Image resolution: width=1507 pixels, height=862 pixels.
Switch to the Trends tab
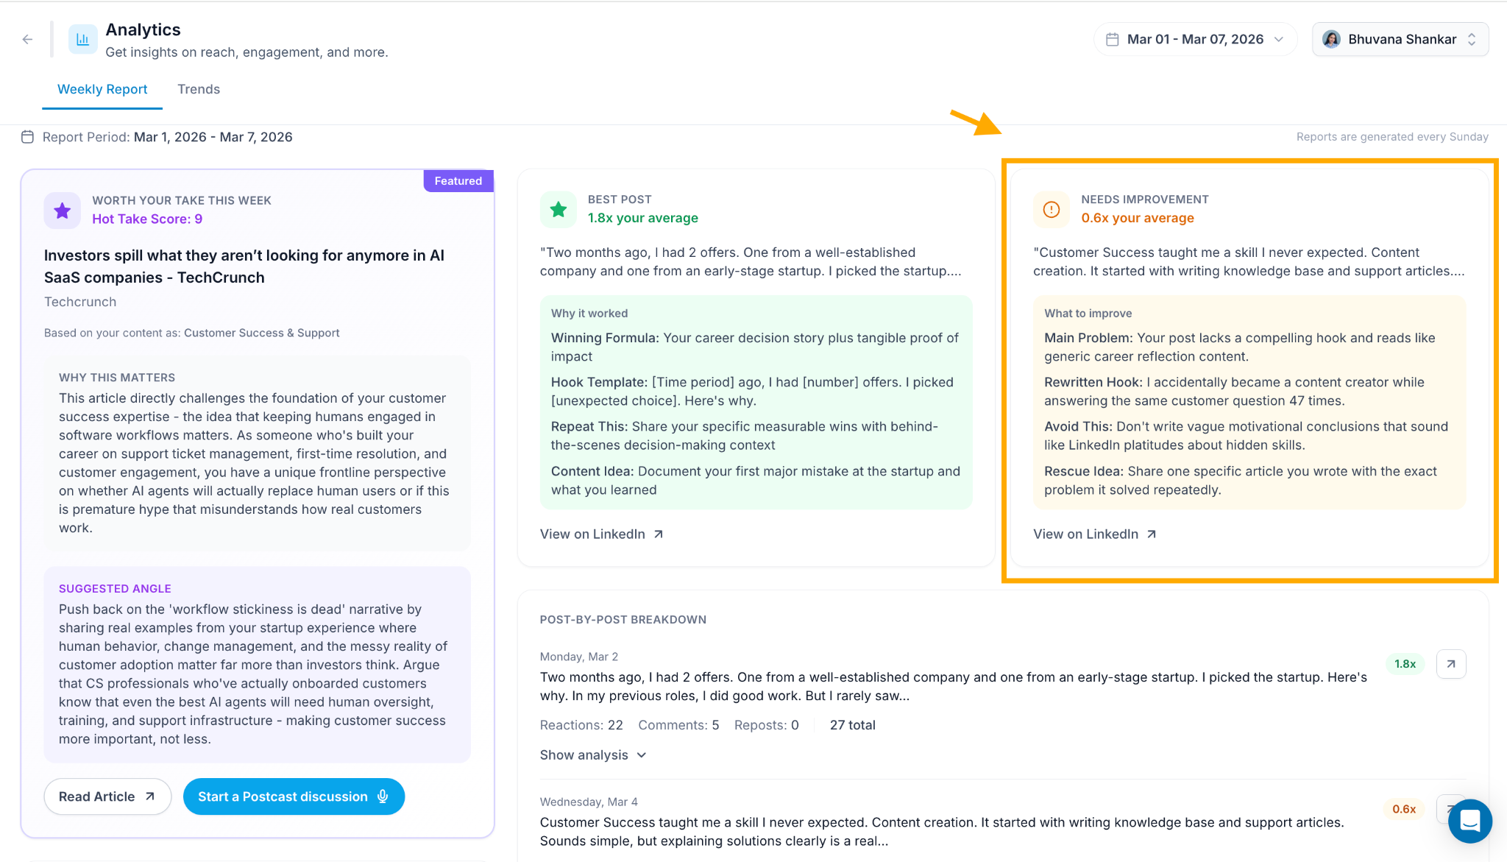199,89
